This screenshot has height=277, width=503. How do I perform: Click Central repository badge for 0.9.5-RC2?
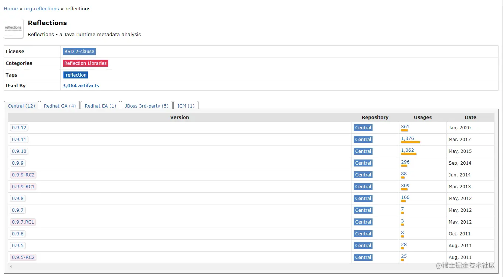[x=363, y=257]
